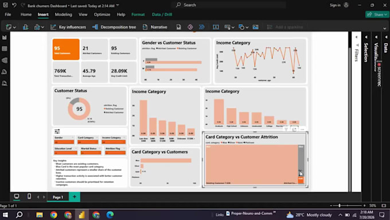Image resolution: width=390 pixels, height=220 pixels.
Task: Open the file name dropdown in title bar
Action: click(x=118, y=6)
